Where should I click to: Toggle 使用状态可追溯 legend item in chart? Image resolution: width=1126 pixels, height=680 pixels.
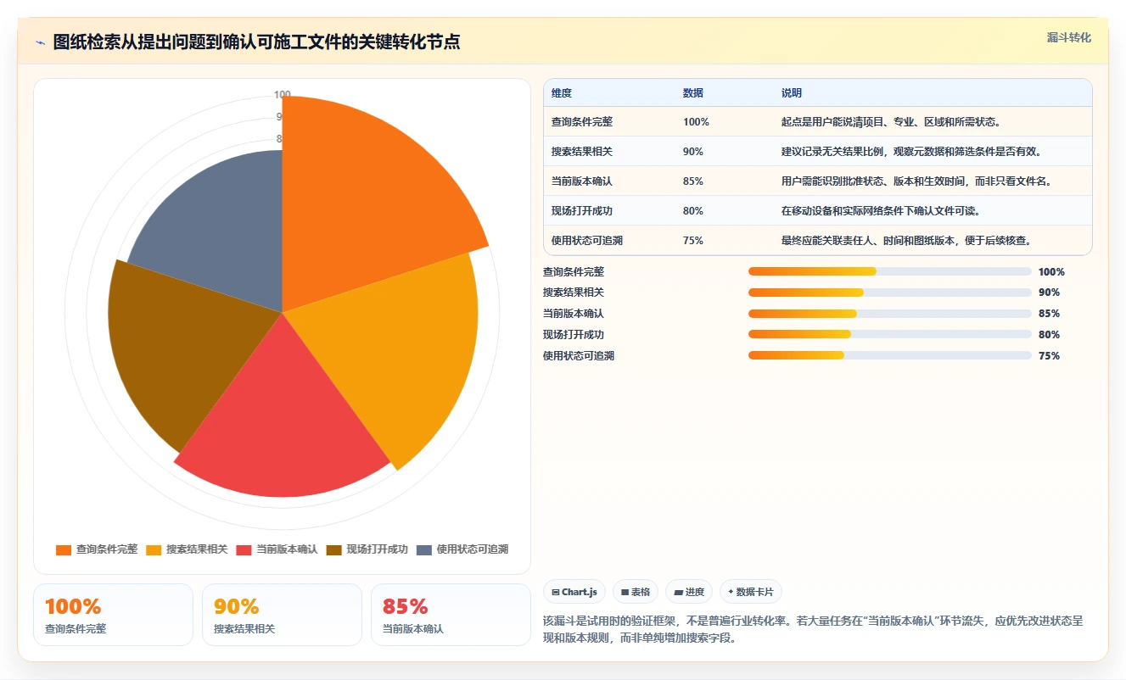pos(462,549)
